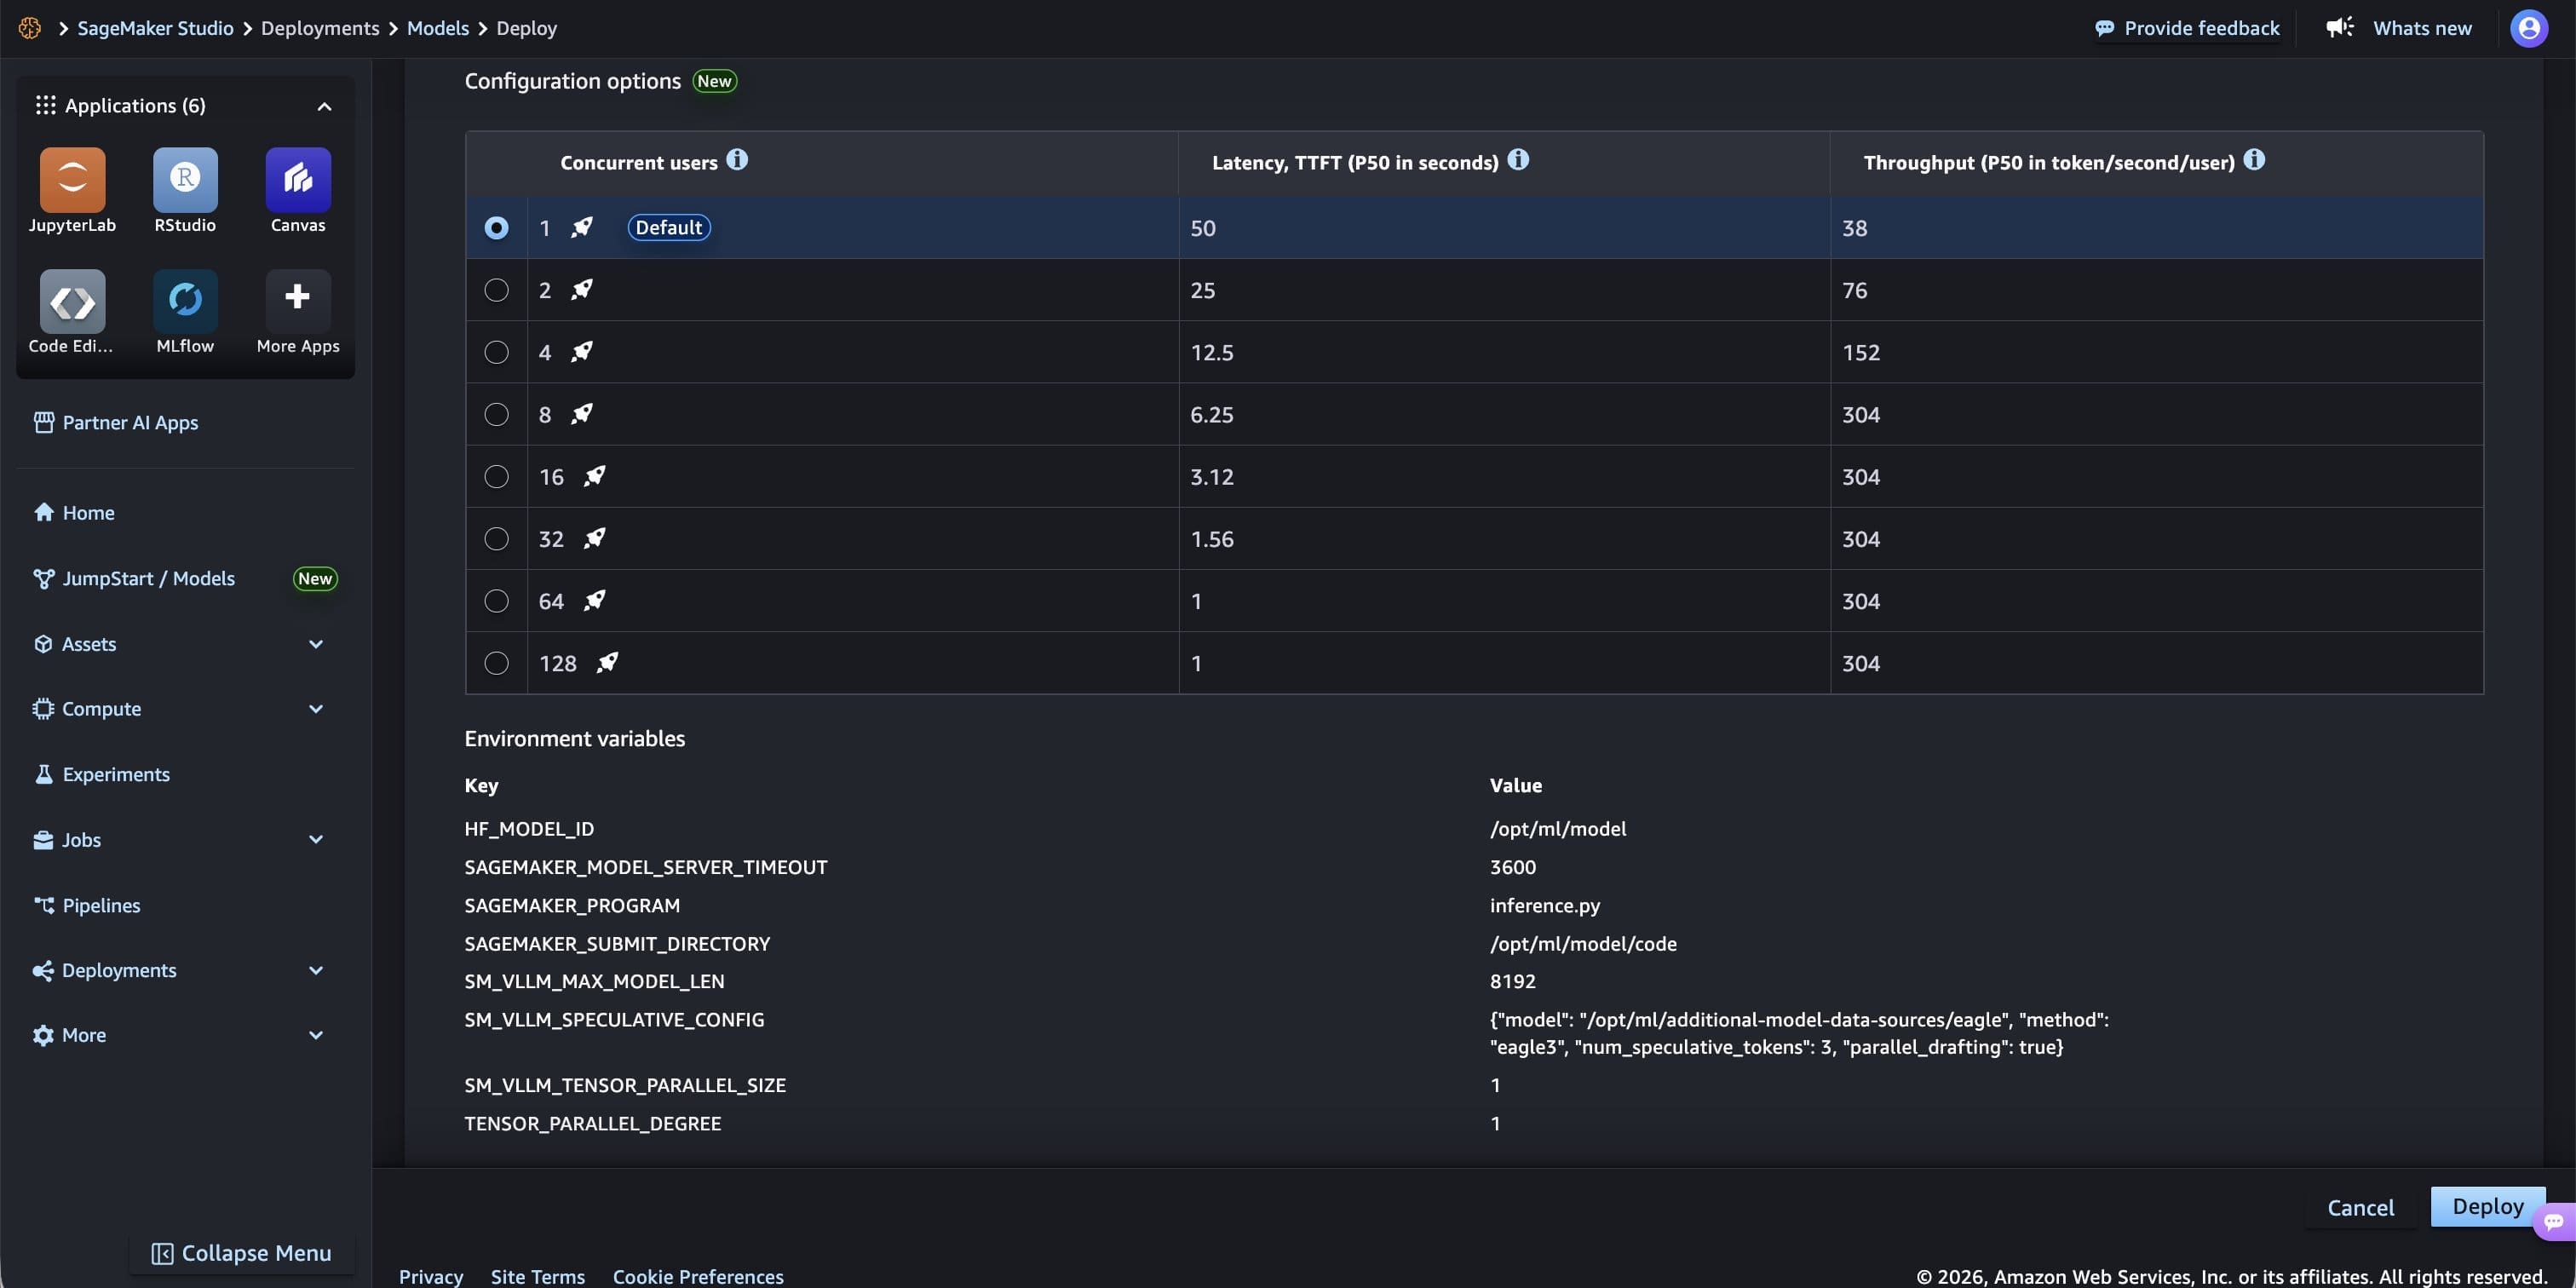Select the 128 concurrent users radio button
Viewport: 2576px width, 1288px height.
coord(496,663)
